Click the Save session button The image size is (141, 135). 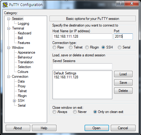[123, 83]
